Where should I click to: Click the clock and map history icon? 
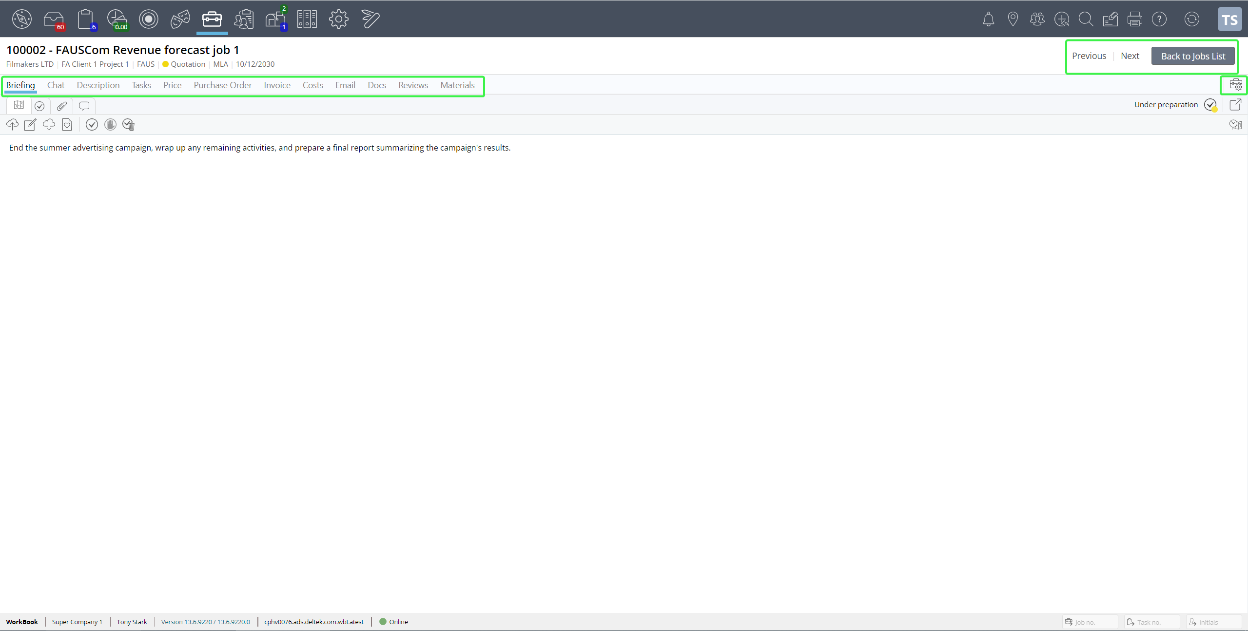coord(1236,125)
